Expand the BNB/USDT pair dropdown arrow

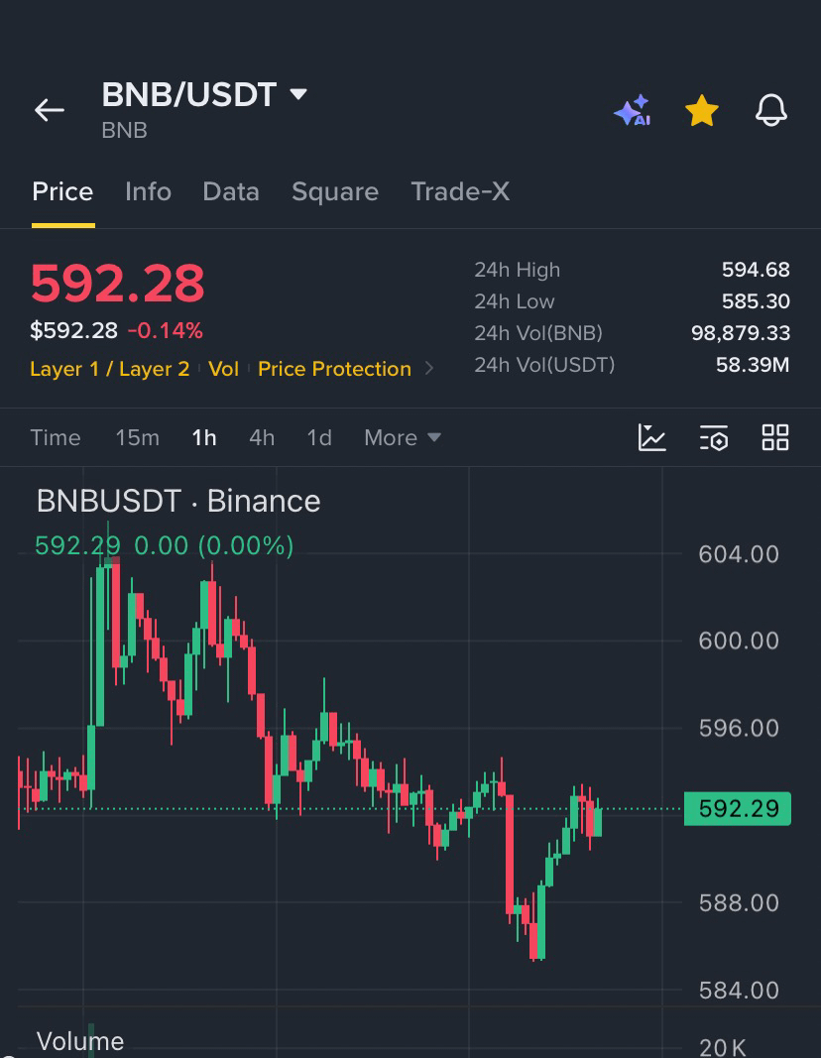(x=298, y=94)
